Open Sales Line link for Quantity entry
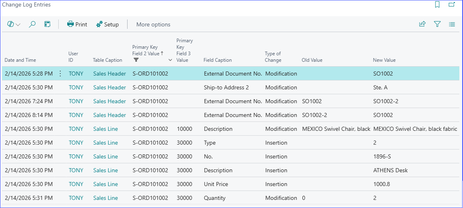 point(105,198)
